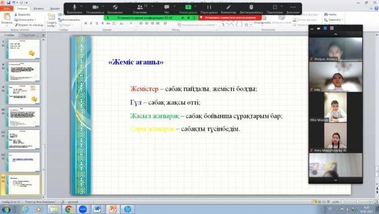
Task: Select the Структура pane tab
Action: click(28, 35)
